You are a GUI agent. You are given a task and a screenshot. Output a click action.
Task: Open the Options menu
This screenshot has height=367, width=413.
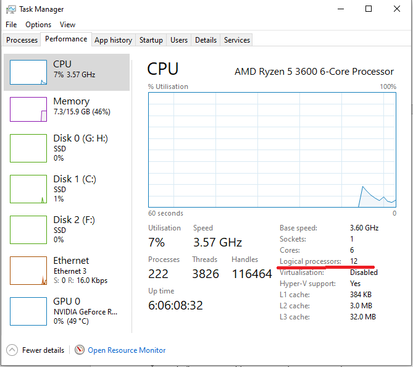[x=38, y=25]
